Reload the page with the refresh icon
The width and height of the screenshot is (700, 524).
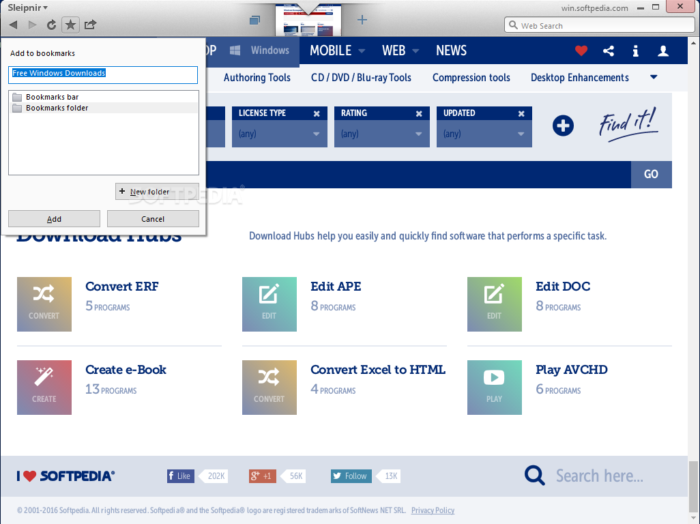[x=51, y=25]
